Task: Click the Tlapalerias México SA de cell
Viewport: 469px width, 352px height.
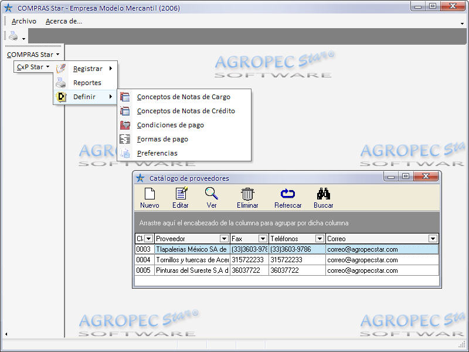Action: click(192, 249)
